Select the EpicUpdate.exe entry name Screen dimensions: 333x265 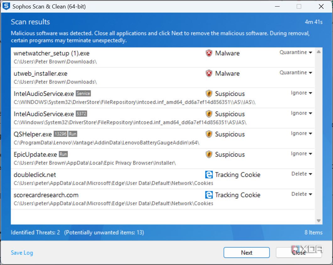pos(35,154)
